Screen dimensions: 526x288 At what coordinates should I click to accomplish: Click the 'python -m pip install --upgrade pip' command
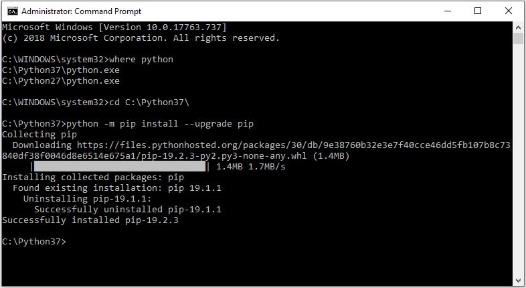[x=160, y=124]
